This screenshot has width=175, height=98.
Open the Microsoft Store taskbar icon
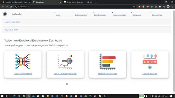point(38,96)
